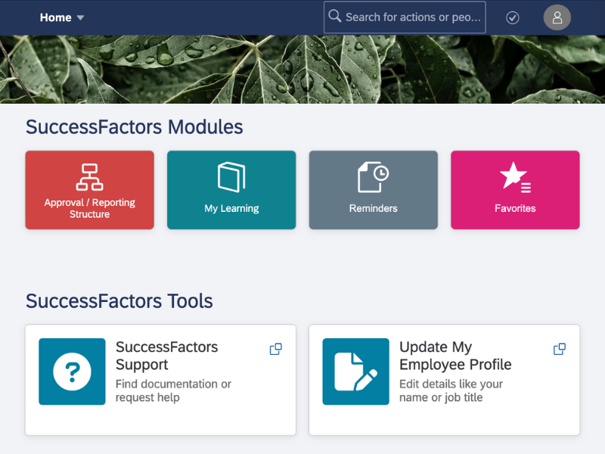Open the to-do checkmark icon in header
The width and height of the screenshot is (605, 454).
513,17
